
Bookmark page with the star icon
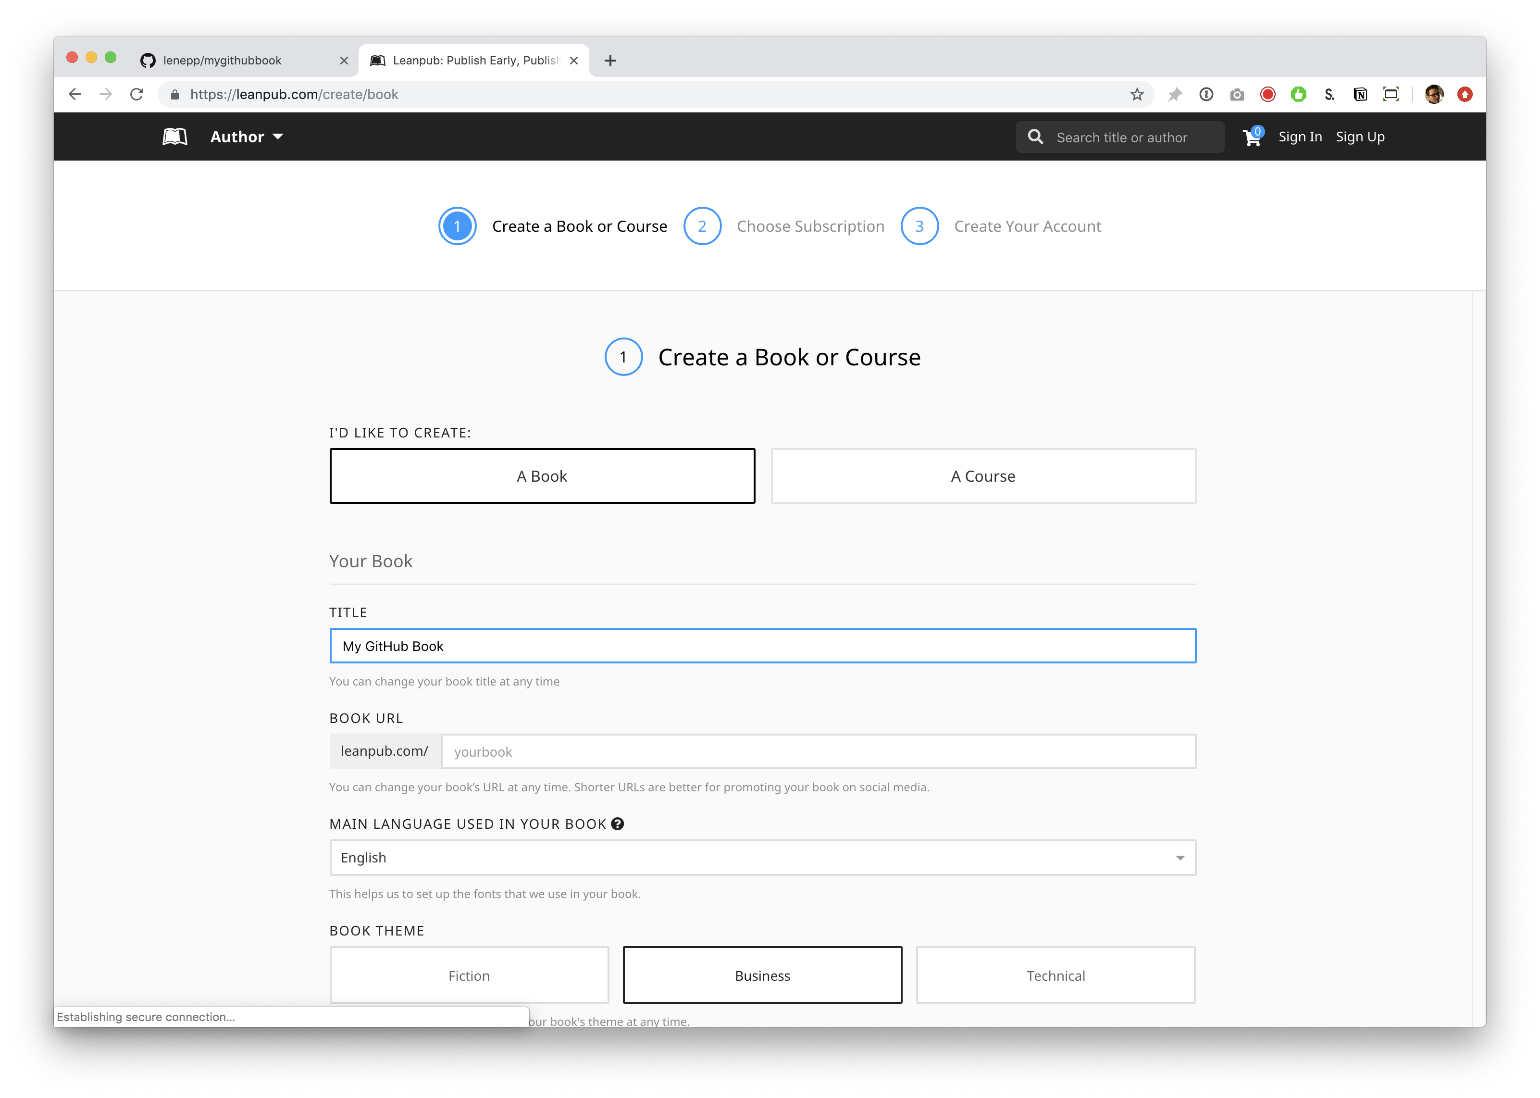[1137, 95]
